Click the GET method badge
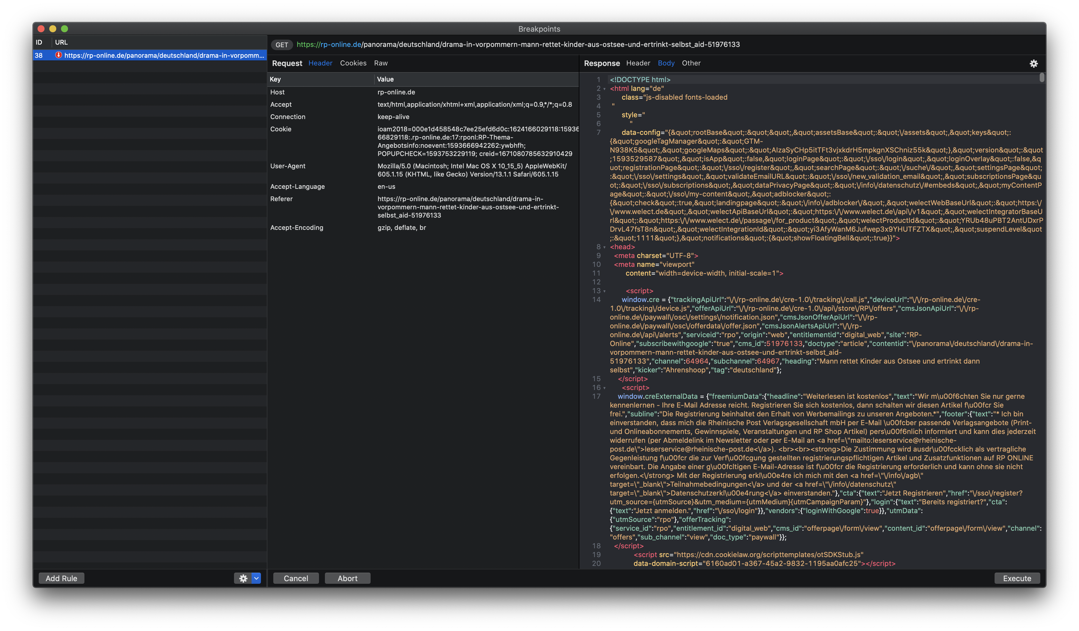The width and height of the screenshot is (1079, 631). pos(282,45)
